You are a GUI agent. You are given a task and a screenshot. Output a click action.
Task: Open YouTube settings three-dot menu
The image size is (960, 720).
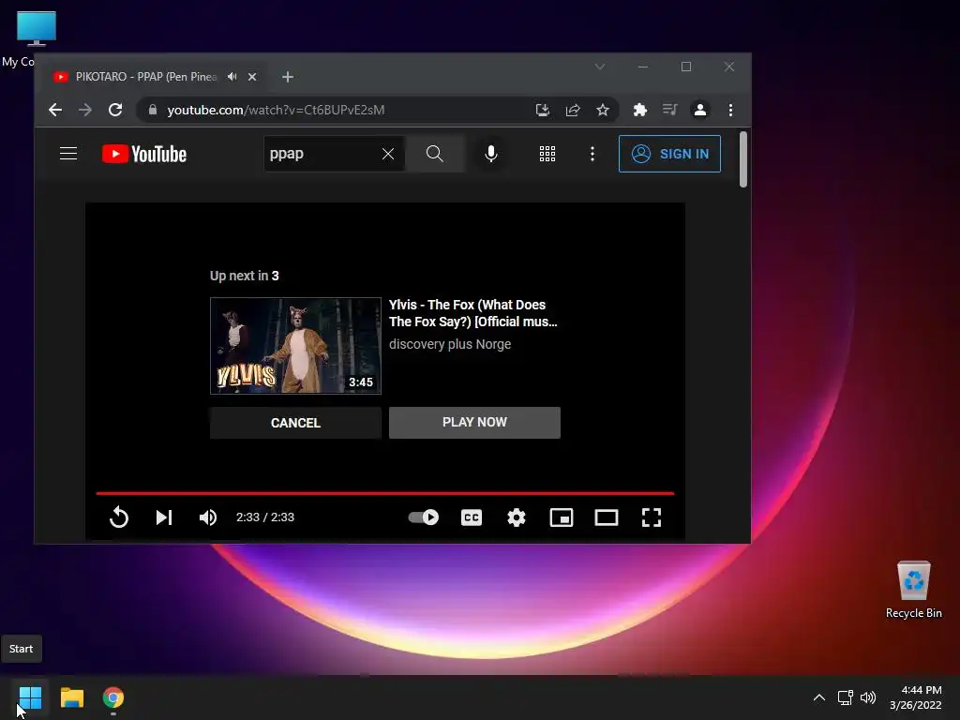tap(592, 154)
